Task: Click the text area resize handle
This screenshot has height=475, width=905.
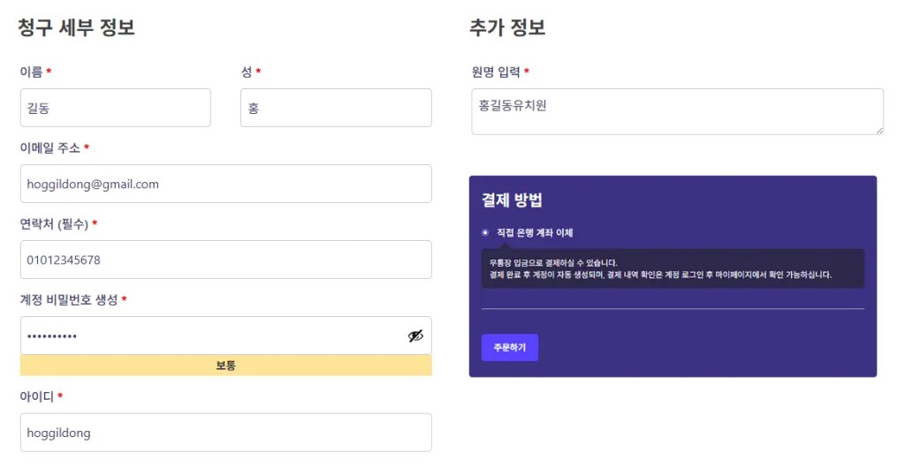Action: (x=879, y=131)
